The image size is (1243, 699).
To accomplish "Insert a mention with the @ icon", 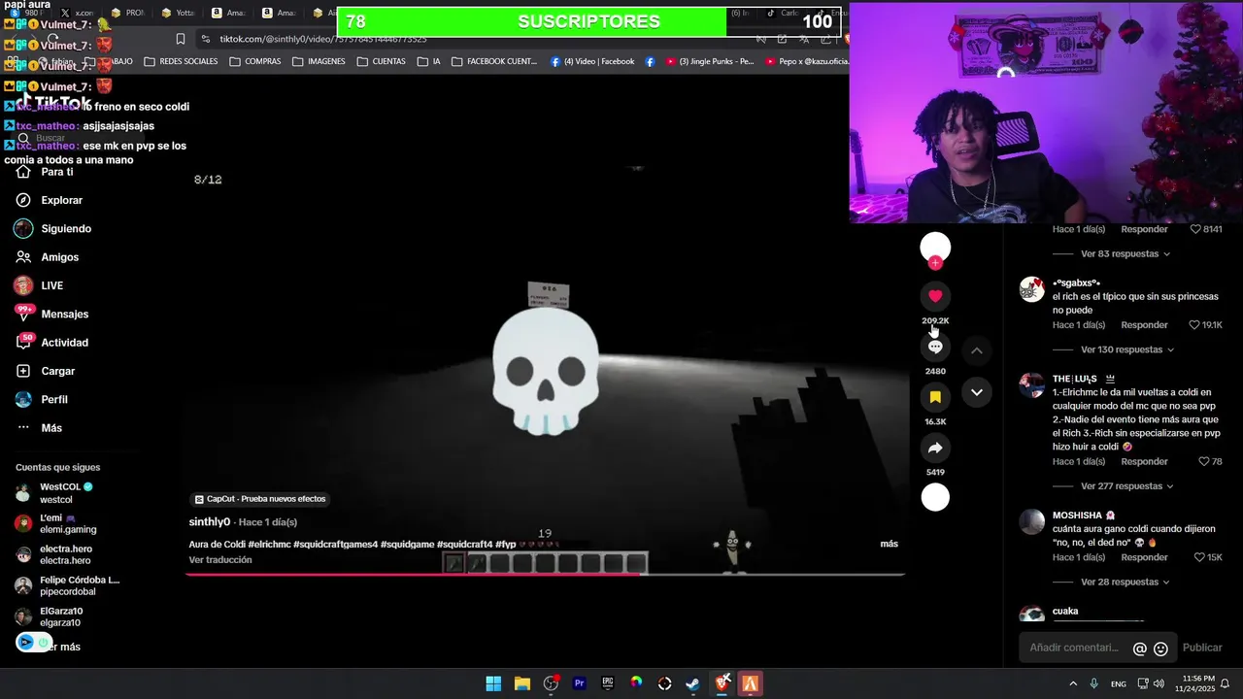I will 1140,649.
